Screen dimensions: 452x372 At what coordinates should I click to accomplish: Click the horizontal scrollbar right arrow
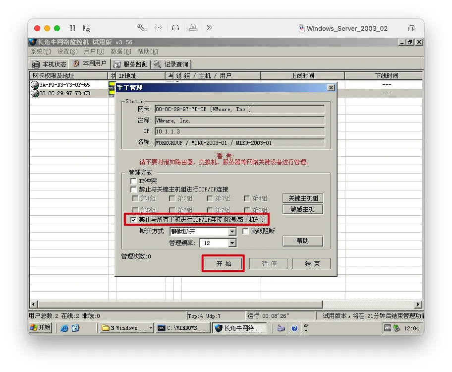tap(418, 304)
